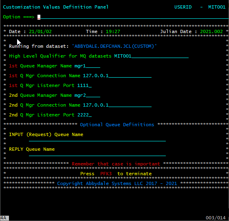The image size is (229, 221).
Task: Click the 'Running from dataset:' label
Action: click(x=39, y=46)
